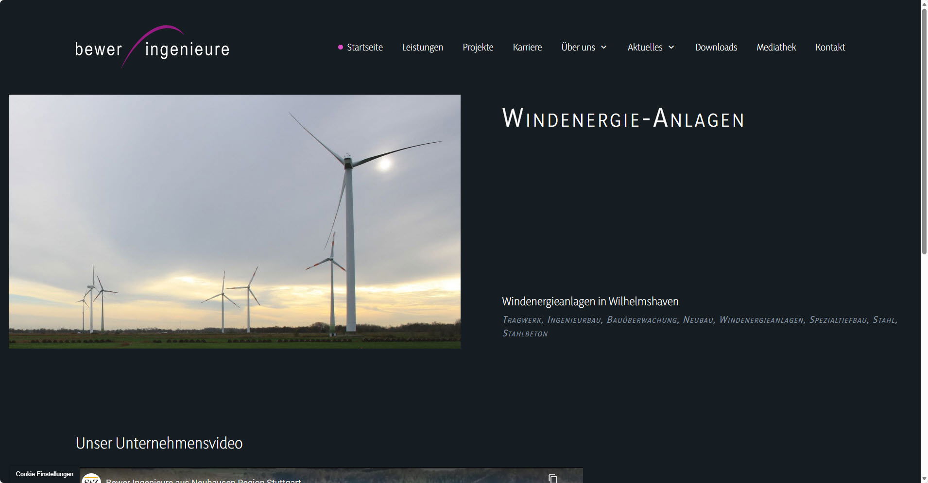The image size is (928, 483).
Task: Click the pink dot next to Startseite
Action: [x=340, y=47]
